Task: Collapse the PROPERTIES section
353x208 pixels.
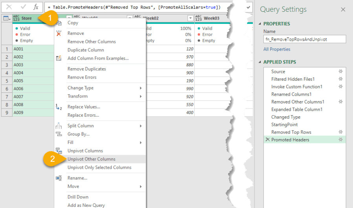Action: tap(260, 24)
